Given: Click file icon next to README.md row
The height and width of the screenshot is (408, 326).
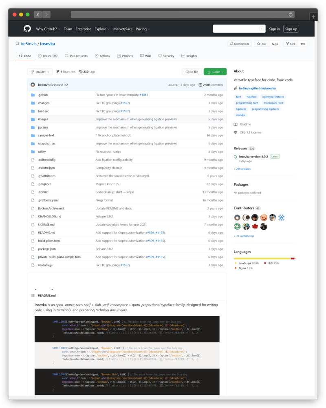Looking at the screenshot, I should tap(33, 233).
